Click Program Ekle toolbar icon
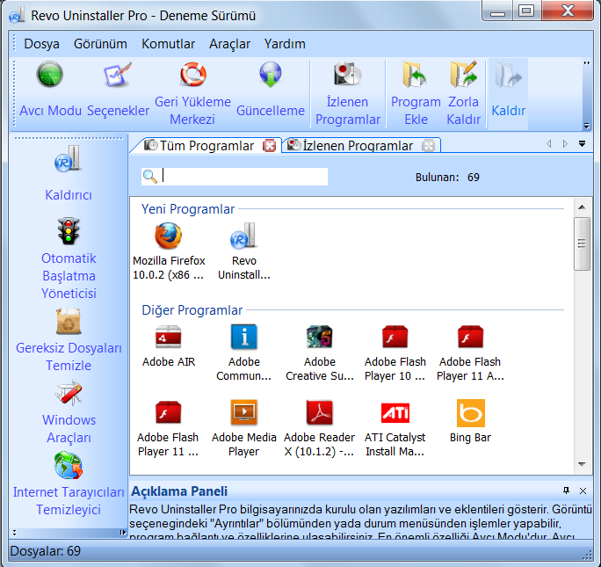601x567 pixels. point(416,94)
